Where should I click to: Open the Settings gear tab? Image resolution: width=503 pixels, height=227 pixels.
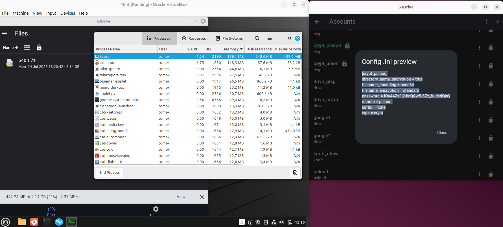(156, 211)
